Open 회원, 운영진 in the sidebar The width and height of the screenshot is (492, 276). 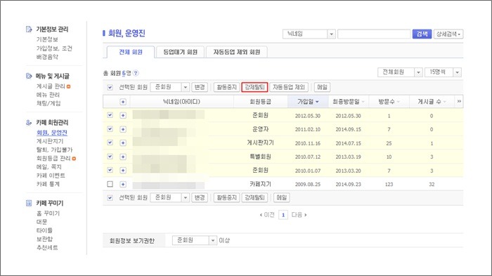[x=52, y=133]
